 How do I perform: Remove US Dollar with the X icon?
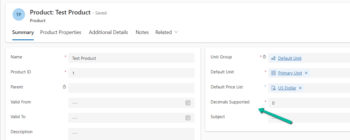point(300,88)
